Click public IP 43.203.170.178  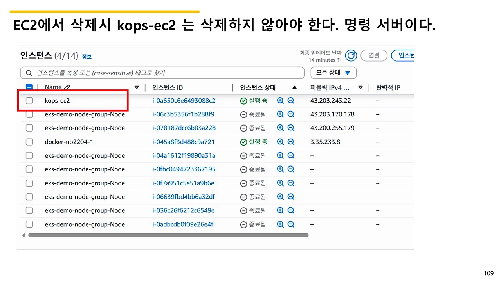[332, 114]
